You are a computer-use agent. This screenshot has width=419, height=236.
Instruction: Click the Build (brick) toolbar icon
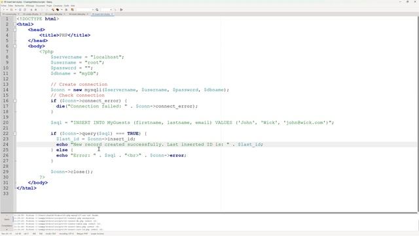(58, 10)
